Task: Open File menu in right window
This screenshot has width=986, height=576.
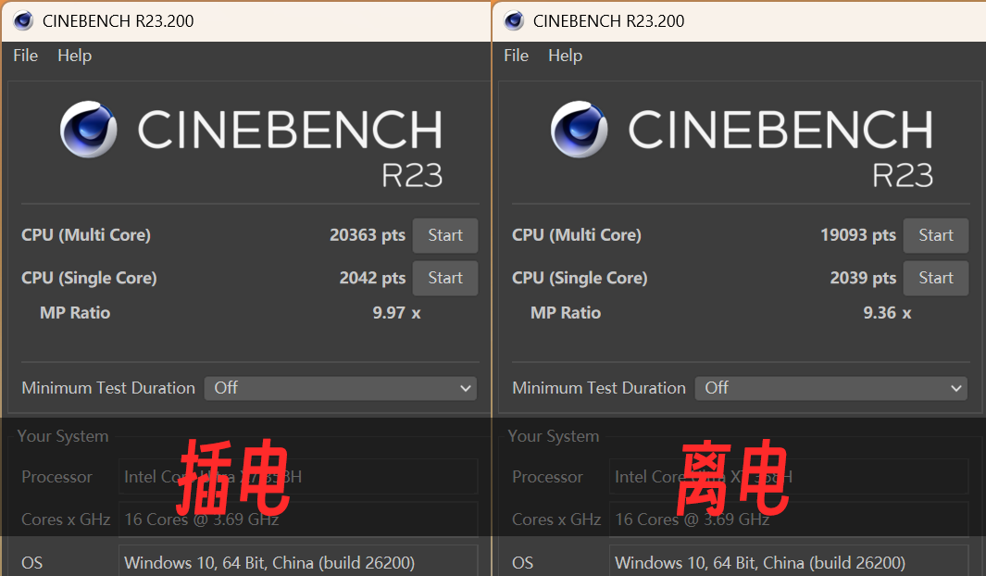Action: pos(517,56)
